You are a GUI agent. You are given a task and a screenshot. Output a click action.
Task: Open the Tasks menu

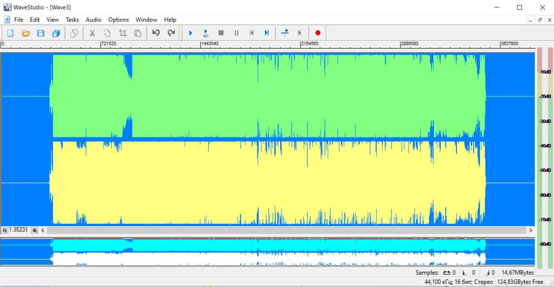coord(72,20)
